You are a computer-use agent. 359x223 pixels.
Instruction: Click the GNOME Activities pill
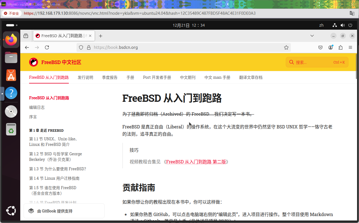point(10,25)
